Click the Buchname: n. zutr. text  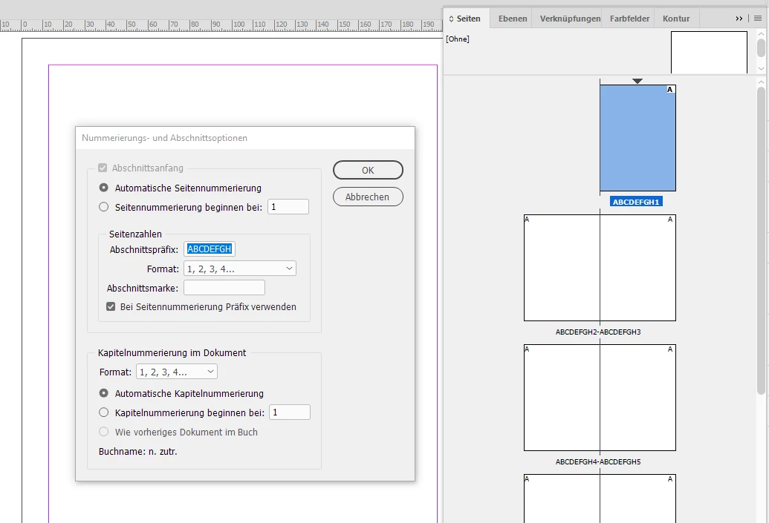[x=137, y=452]
